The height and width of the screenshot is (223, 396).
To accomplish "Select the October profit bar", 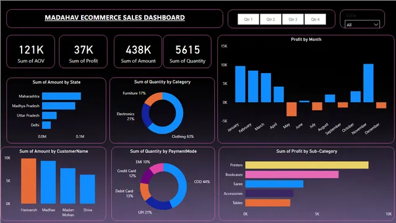I will [x=356, y=97].
